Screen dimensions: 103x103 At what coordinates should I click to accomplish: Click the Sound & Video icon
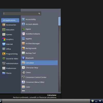click(4, 59)
